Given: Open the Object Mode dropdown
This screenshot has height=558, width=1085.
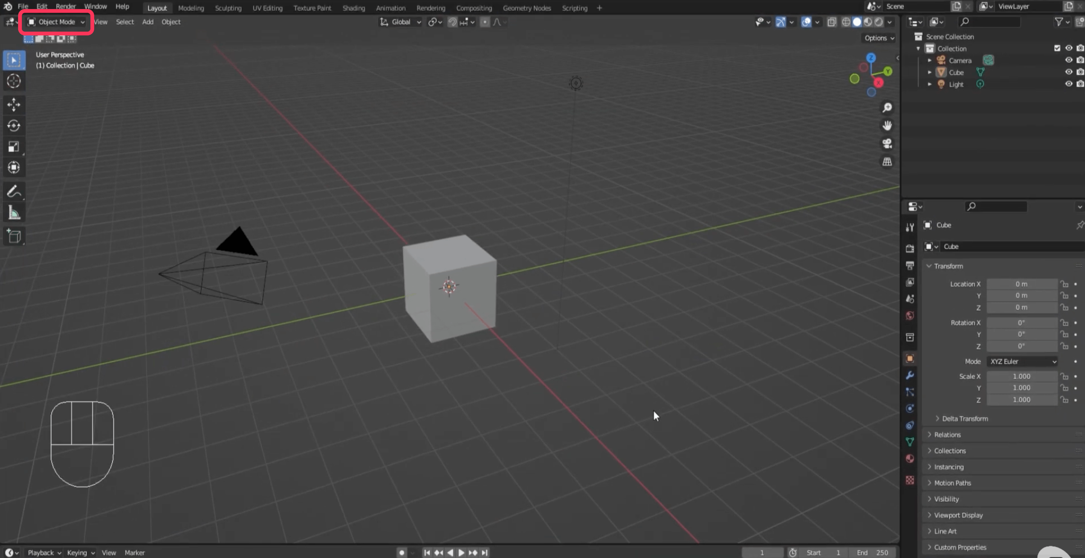Looking at the screenshot, I should 55,22.
